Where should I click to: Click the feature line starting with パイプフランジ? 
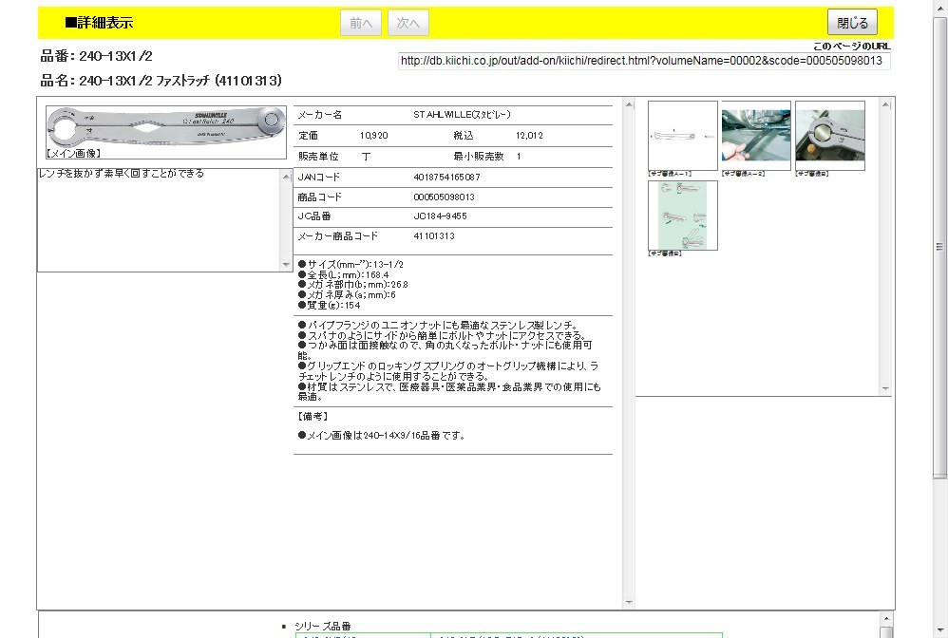(x=439, y=326)
